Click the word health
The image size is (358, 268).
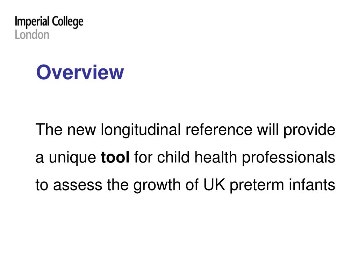pos(216,157)
